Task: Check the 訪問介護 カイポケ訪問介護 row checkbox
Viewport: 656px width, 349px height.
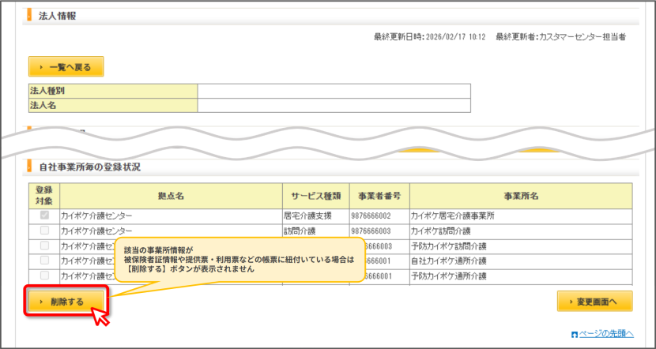Action: [44, 231]
